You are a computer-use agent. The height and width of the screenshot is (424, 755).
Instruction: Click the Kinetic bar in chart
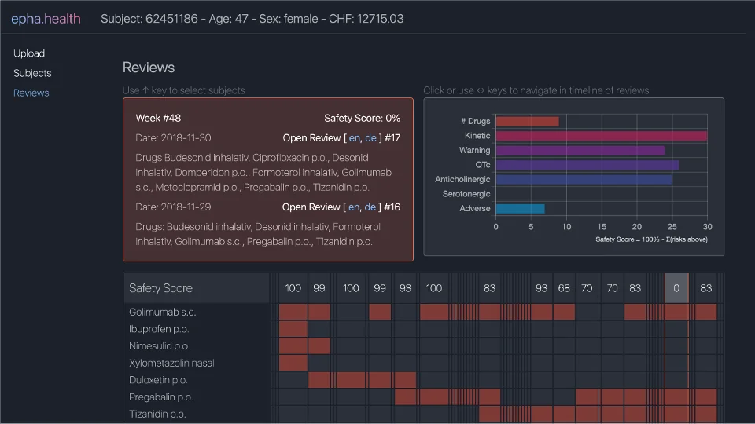[602, 136]
